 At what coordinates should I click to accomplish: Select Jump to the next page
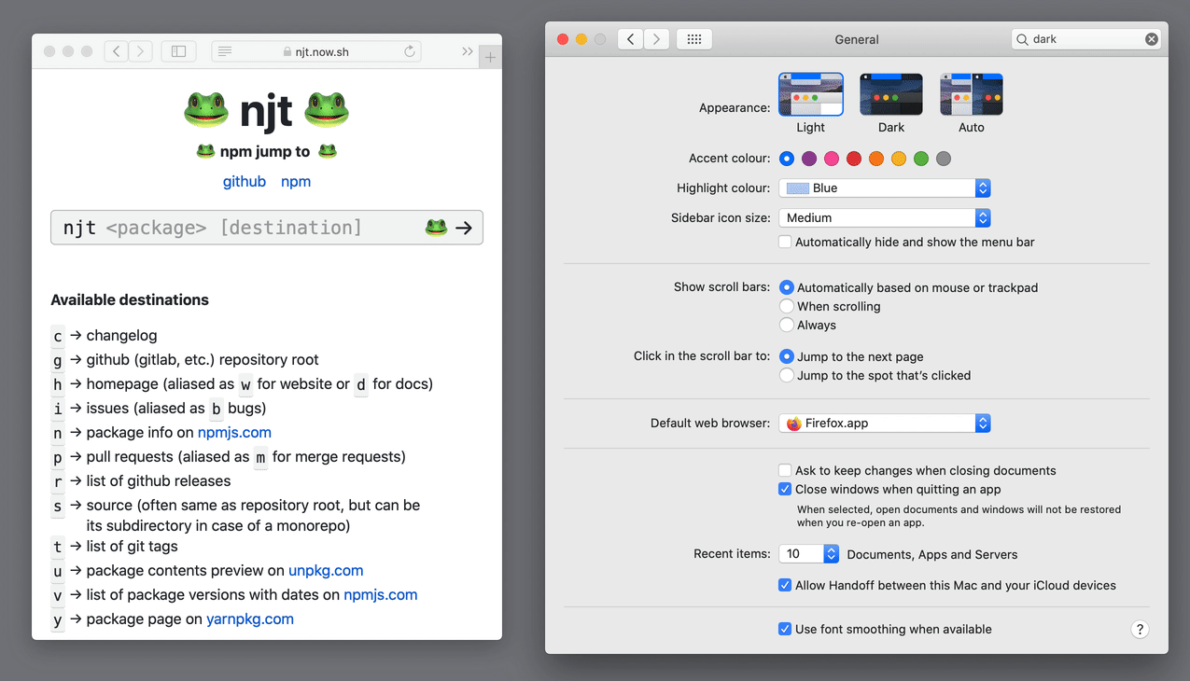pos(787,356)
